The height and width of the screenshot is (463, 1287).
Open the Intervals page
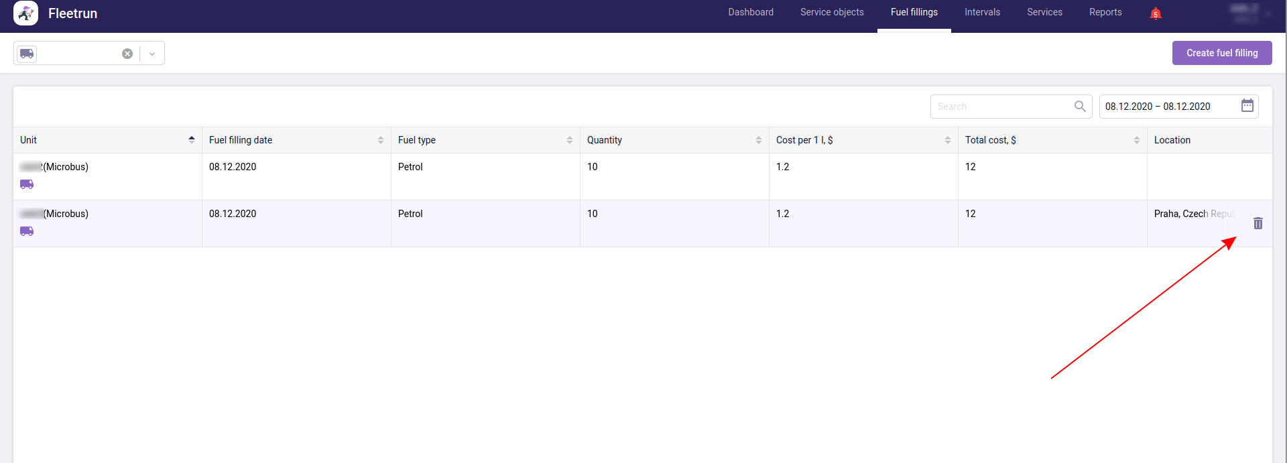pyautogui.click(x=982, y=12)
